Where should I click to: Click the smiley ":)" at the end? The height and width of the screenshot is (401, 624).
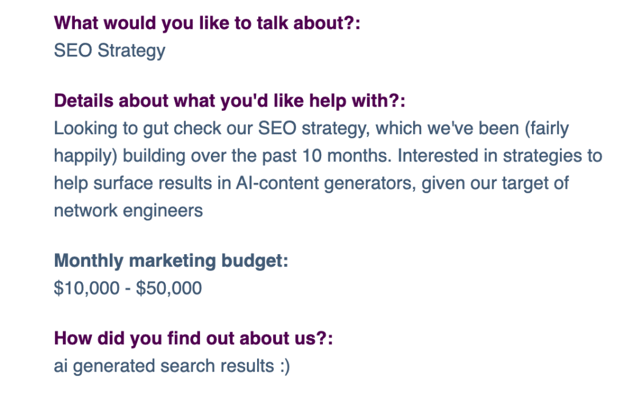(x=285, y=366)
